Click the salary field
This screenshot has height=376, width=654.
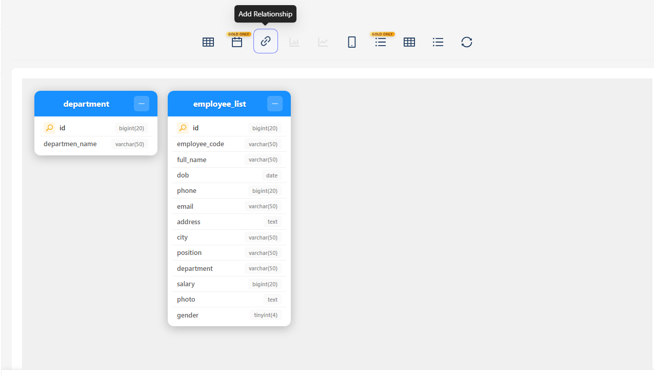pyautogui.click(x=229, y=284)
